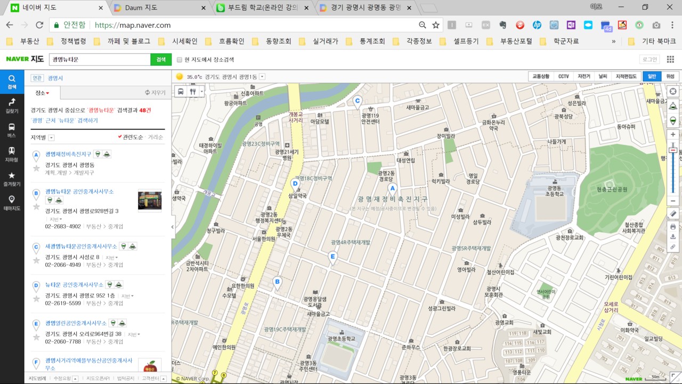Viewport: 682px width, 384px height.
Task: Bookmark this page with star icon
Action: tap(436, 25)
